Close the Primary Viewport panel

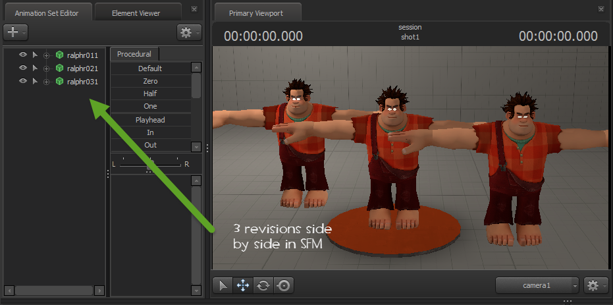pyautogui.click(x=601, y=9)
